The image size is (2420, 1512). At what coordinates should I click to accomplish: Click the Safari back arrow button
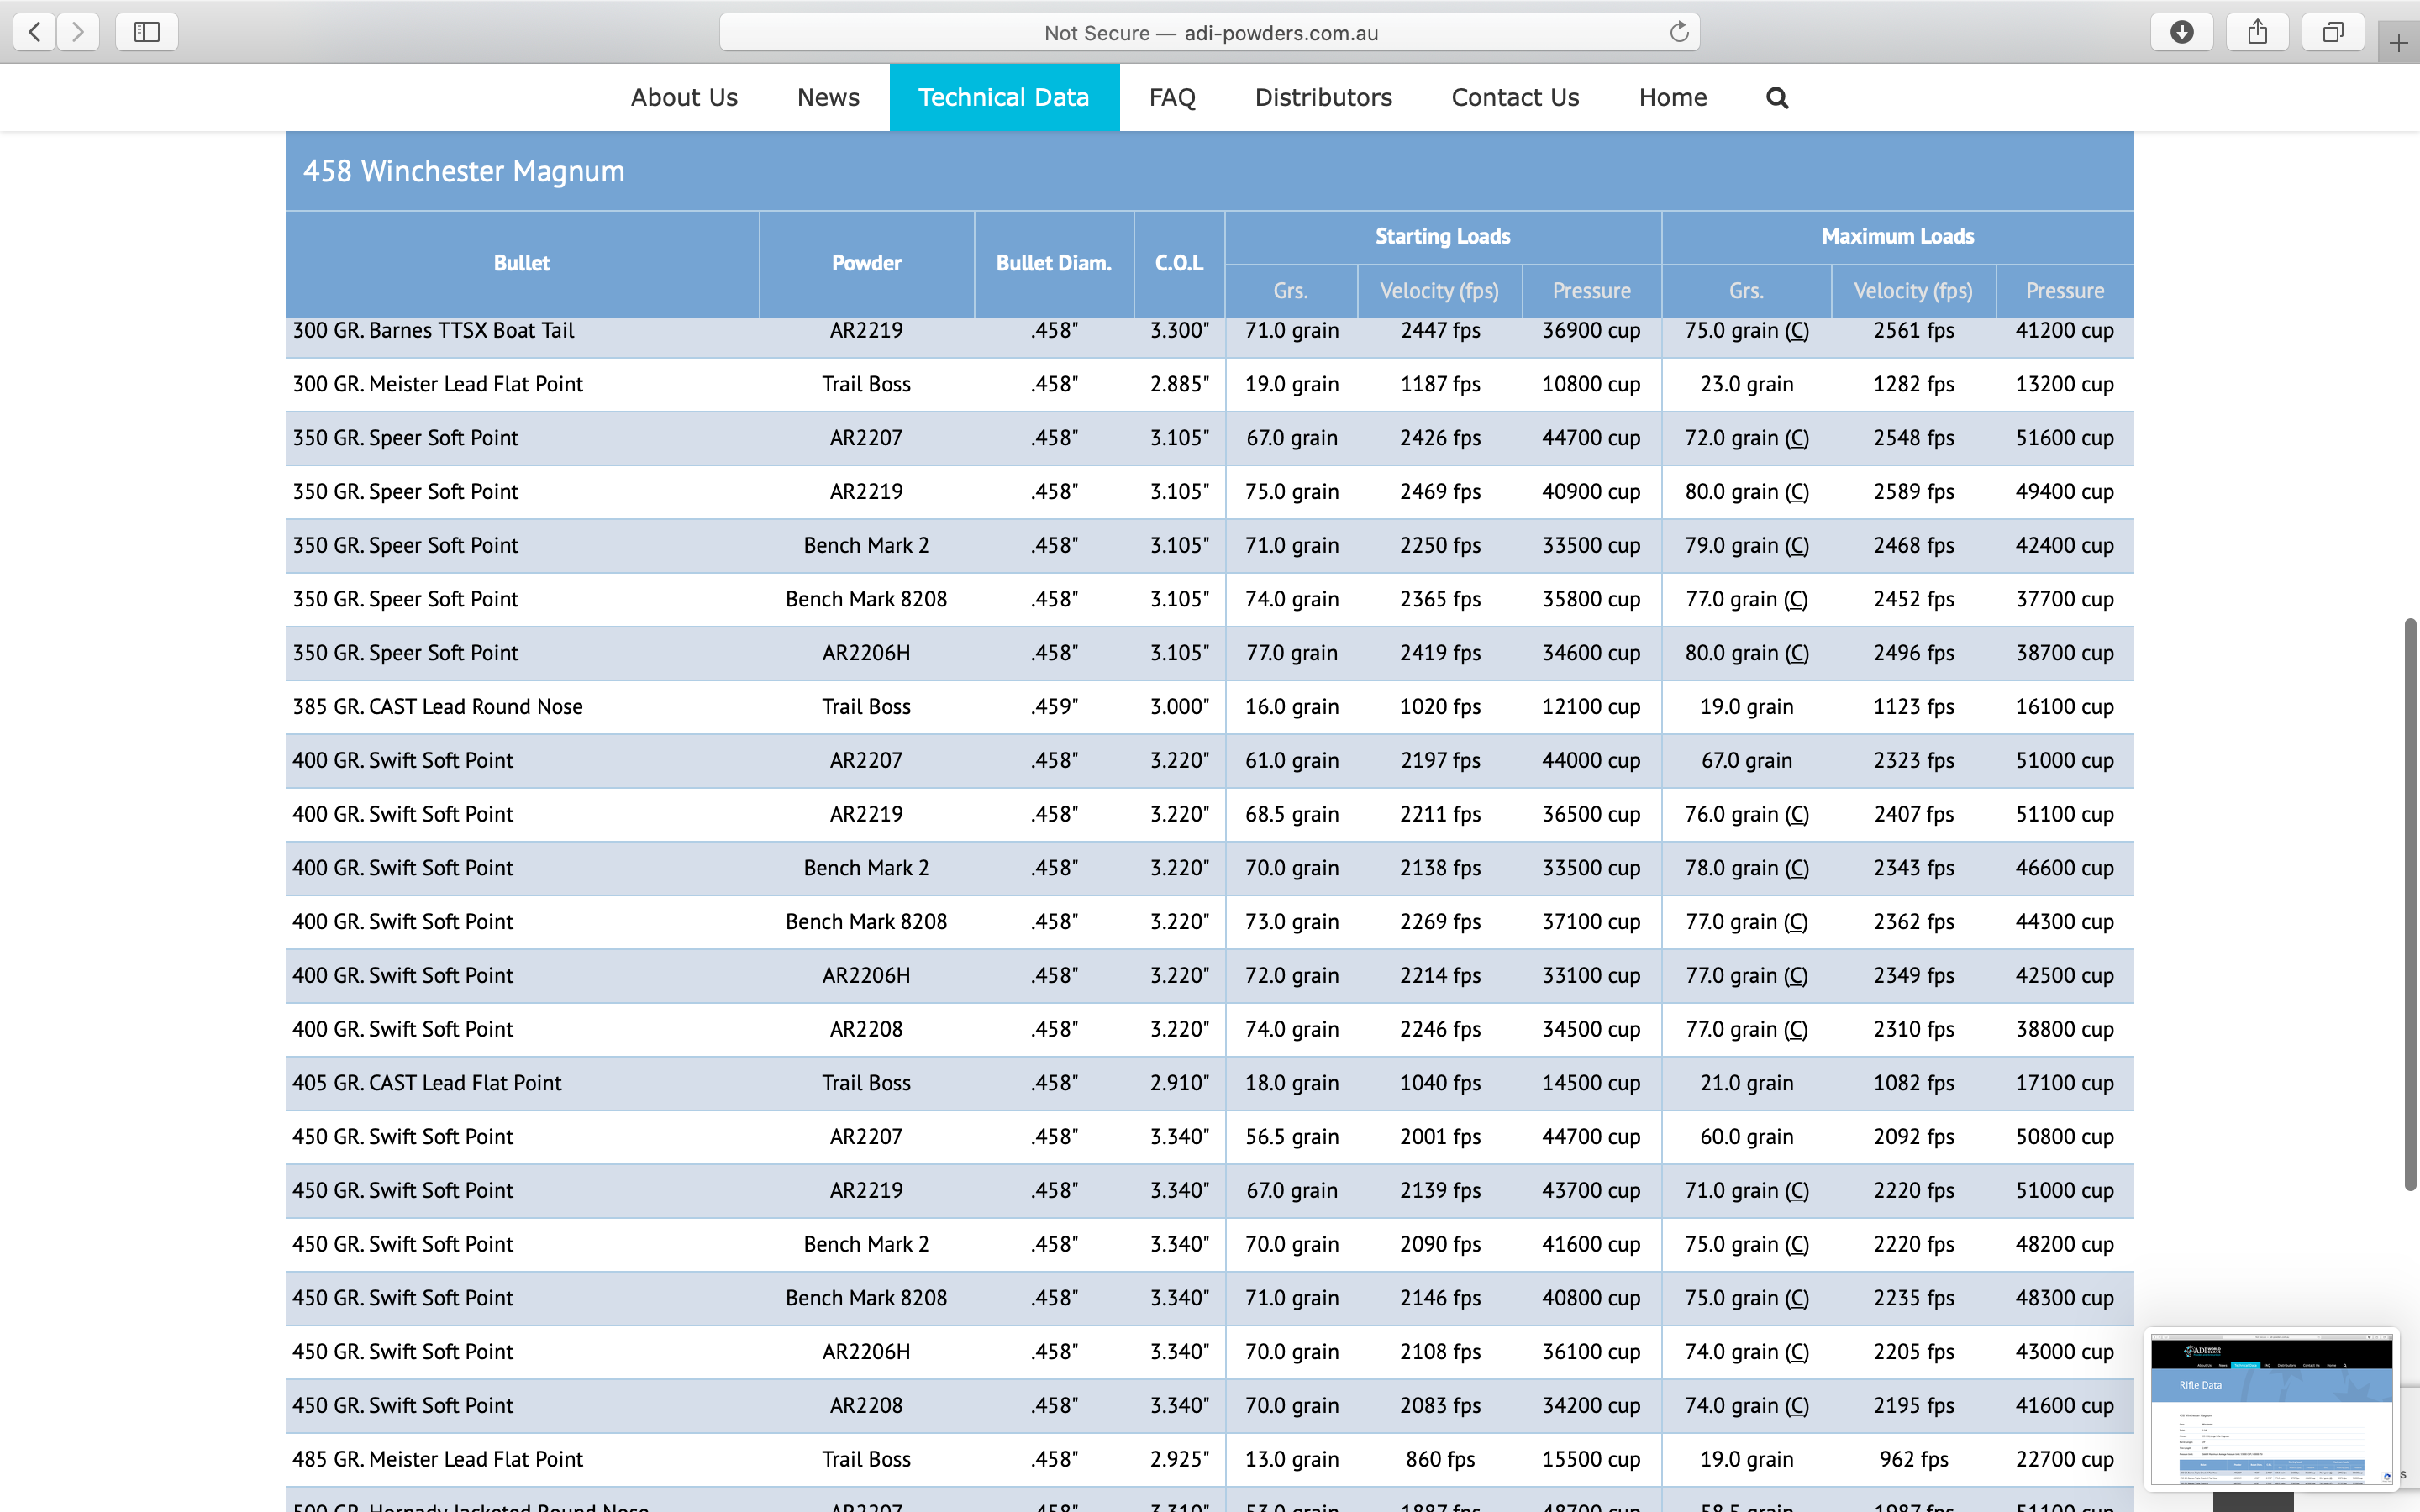(x=35, y=32)
